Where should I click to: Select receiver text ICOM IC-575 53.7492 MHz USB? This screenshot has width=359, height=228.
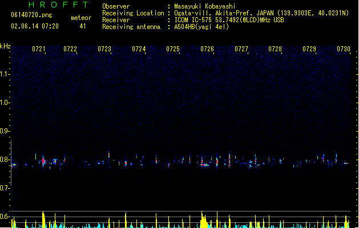229,20
